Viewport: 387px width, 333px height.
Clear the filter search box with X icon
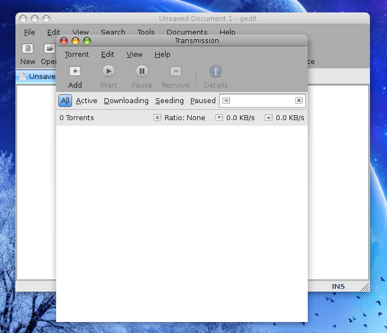point(298,100)
